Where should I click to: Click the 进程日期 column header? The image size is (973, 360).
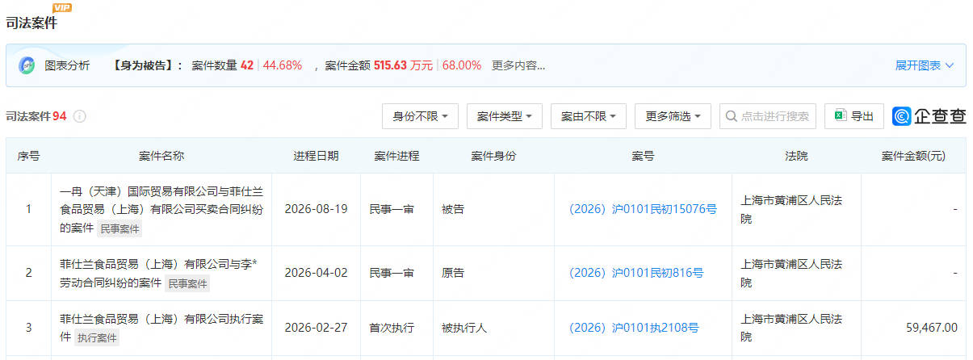(x=316, y=156)
